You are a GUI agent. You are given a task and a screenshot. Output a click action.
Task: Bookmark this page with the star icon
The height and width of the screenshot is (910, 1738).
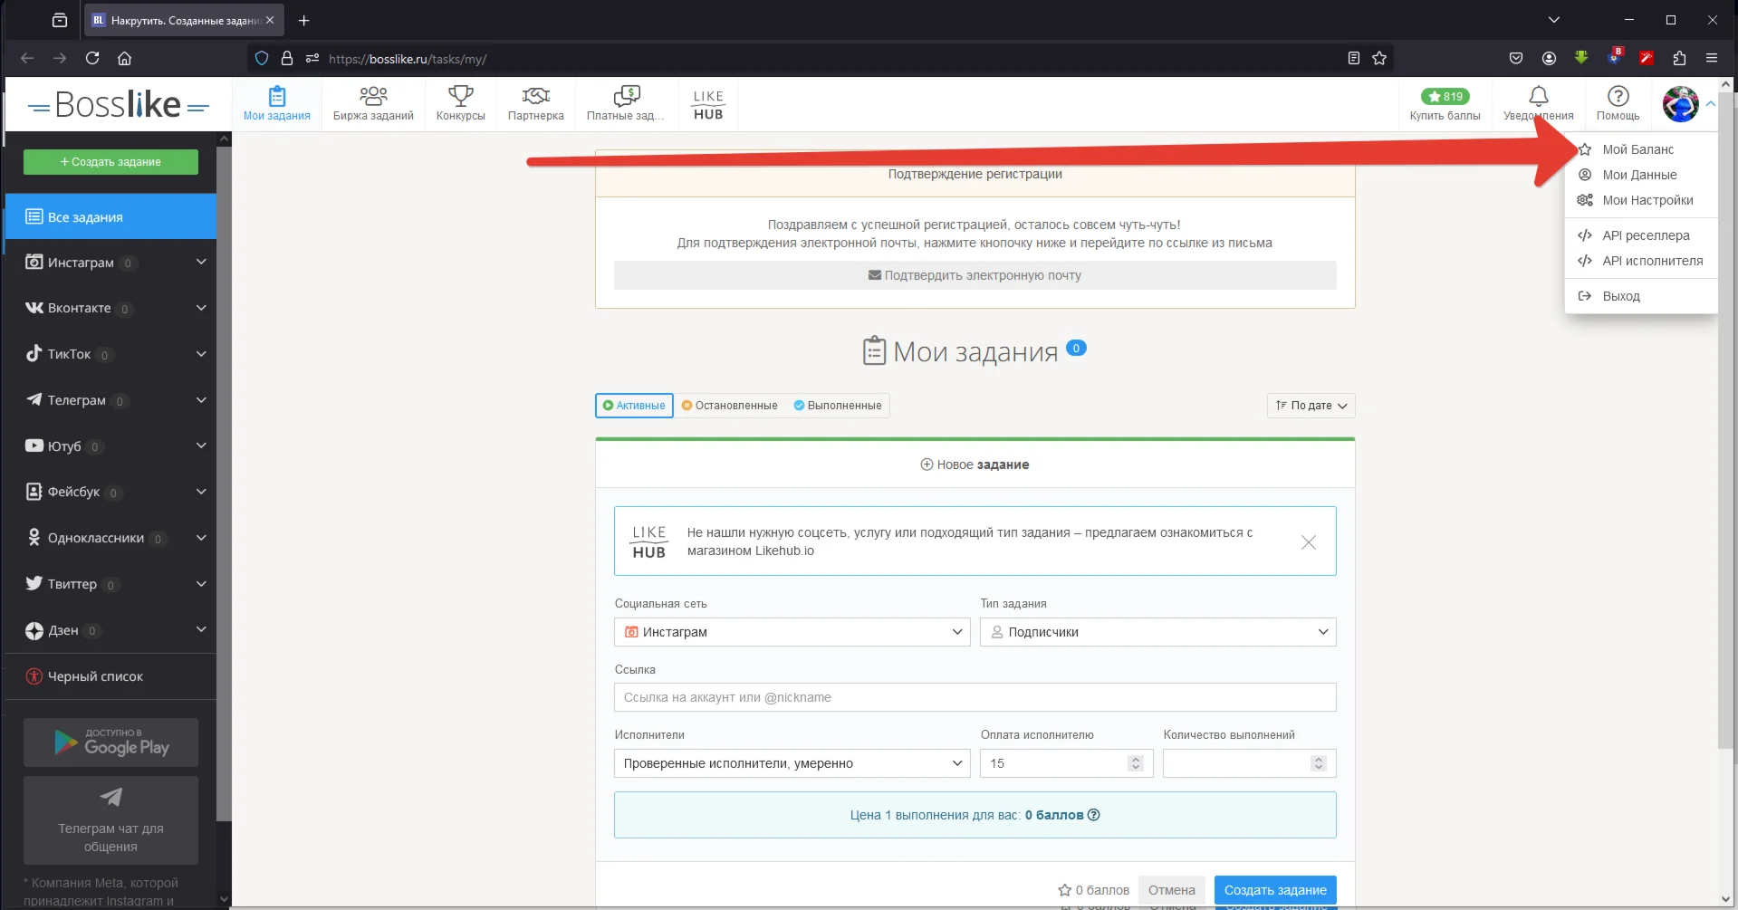1379,59
